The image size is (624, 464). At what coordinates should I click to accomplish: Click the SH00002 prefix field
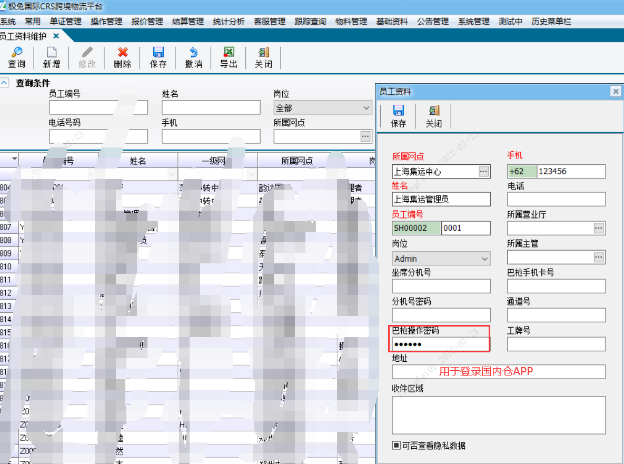click(x=416, y=228)
